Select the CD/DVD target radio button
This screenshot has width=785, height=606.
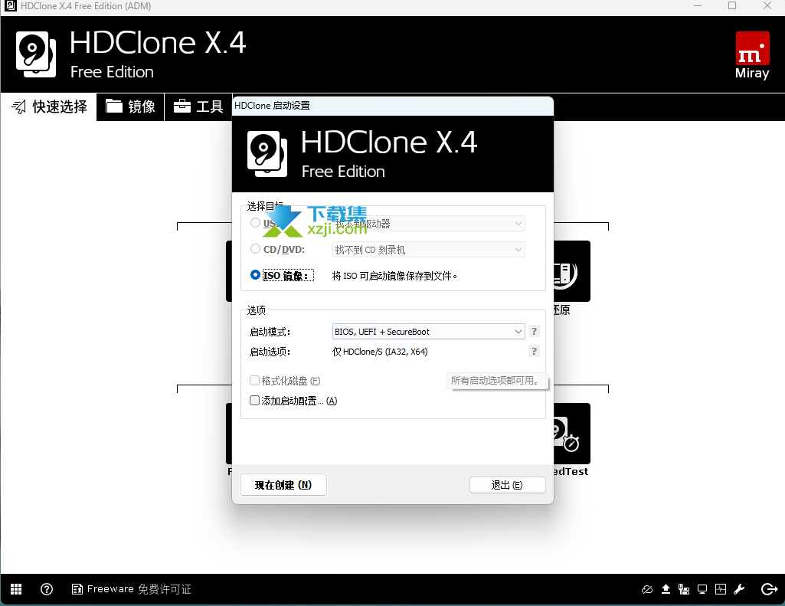point(255,249)
